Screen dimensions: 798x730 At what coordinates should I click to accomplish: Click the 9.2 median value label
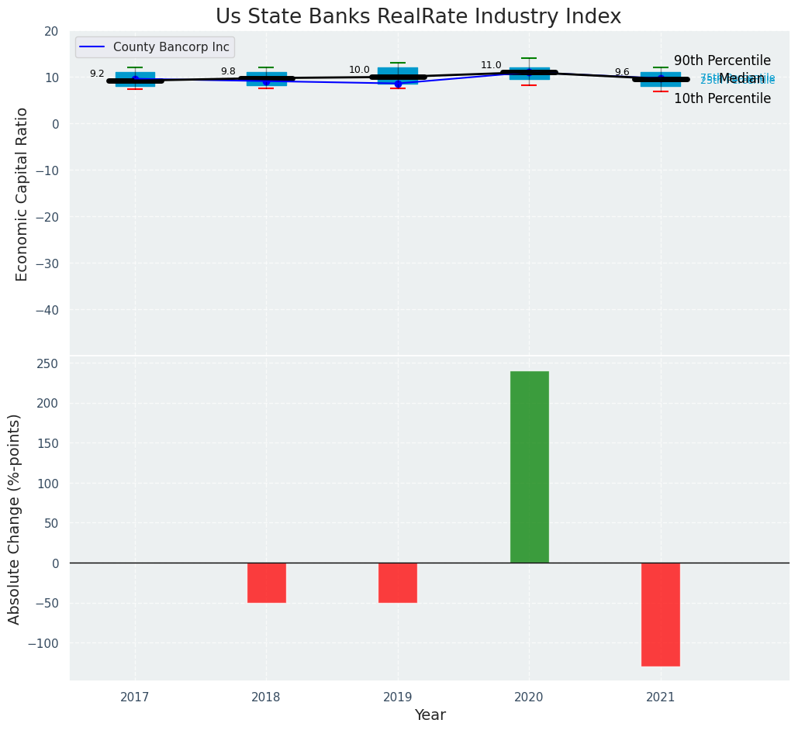coord(97,74)
